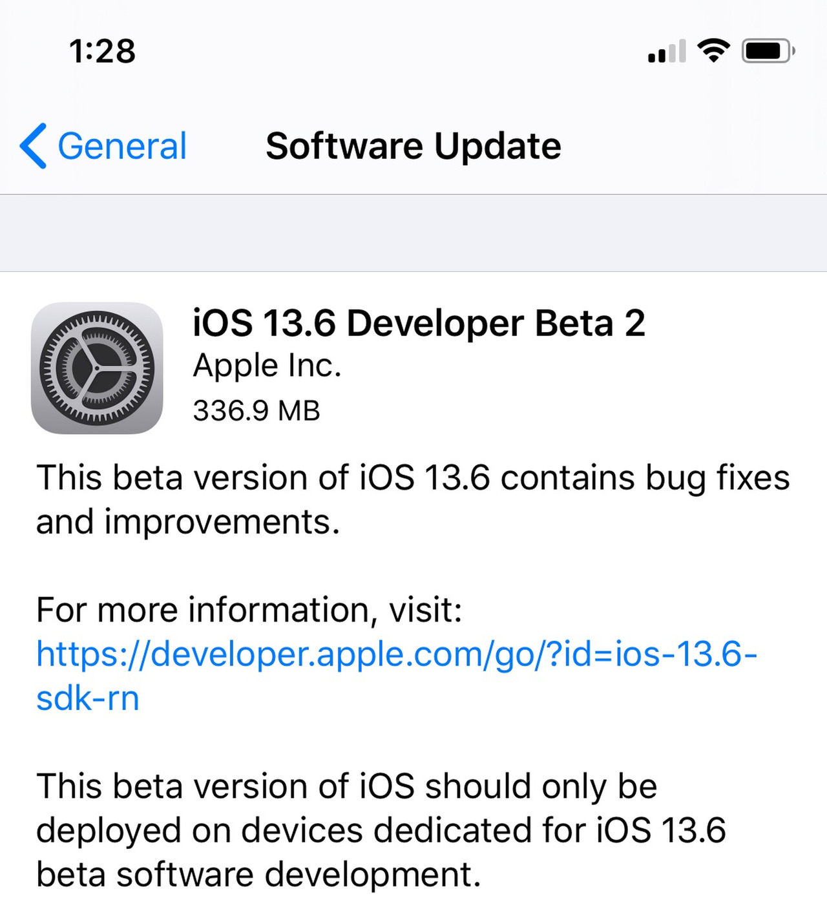Tap the 336.9 MB update size
Screen dimensions: 827x920
pos(256,411)
